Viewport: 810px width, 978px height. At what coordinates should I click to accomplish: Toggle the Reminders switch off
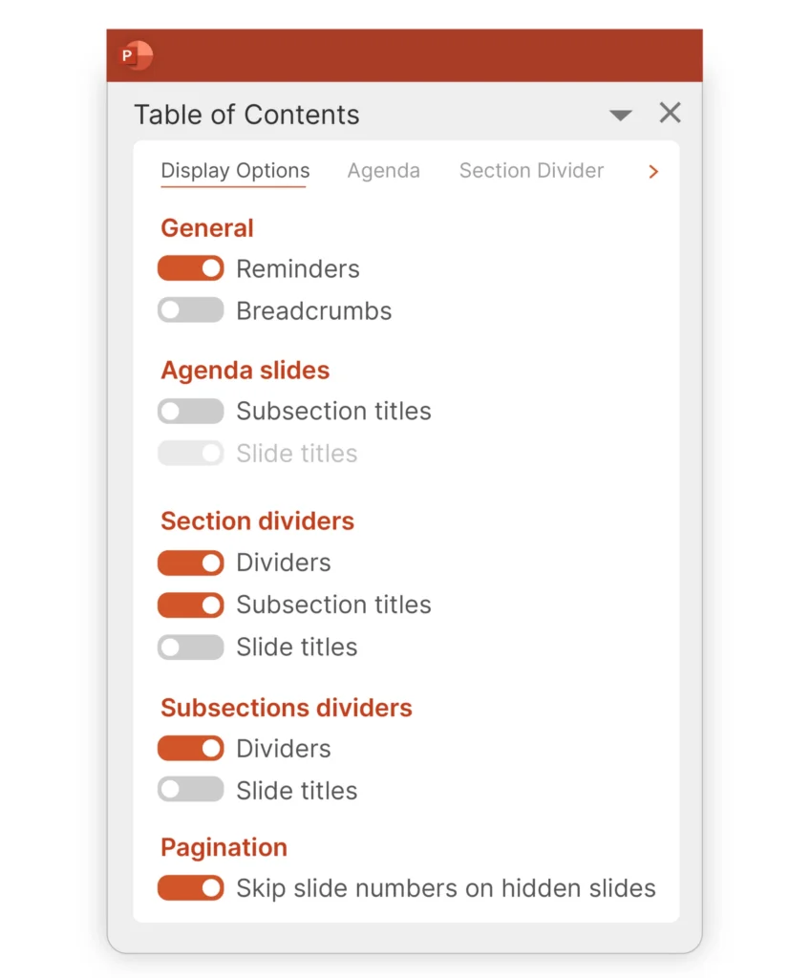tap(190, 268)
